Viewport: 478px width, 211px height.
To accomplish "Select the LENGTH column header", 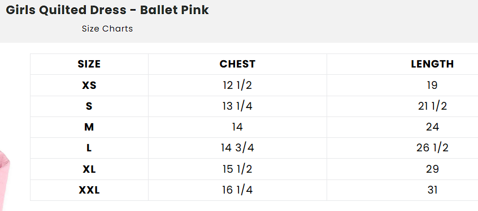I will (x=432, y=64).
